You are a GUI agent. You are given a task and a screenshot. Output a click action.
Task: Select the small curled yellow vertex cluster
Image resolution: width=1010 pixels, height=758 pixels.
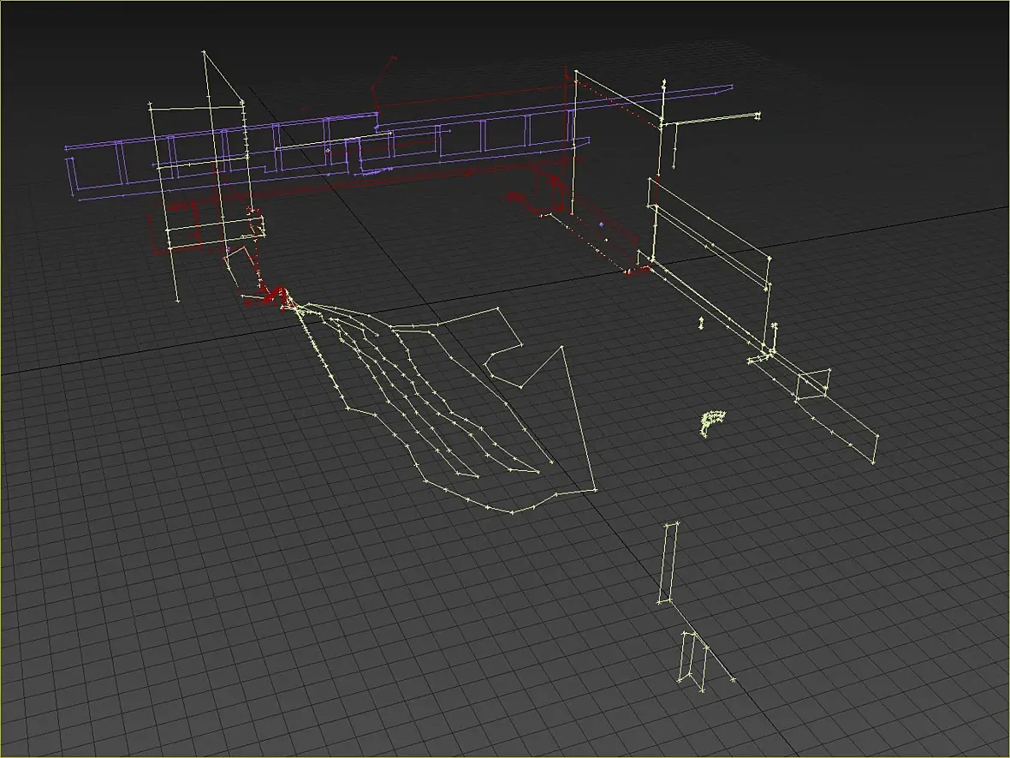click(711, 423)
